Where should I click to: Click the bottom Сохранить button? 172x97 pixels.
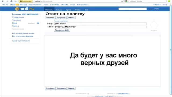[x=61, y=88]
